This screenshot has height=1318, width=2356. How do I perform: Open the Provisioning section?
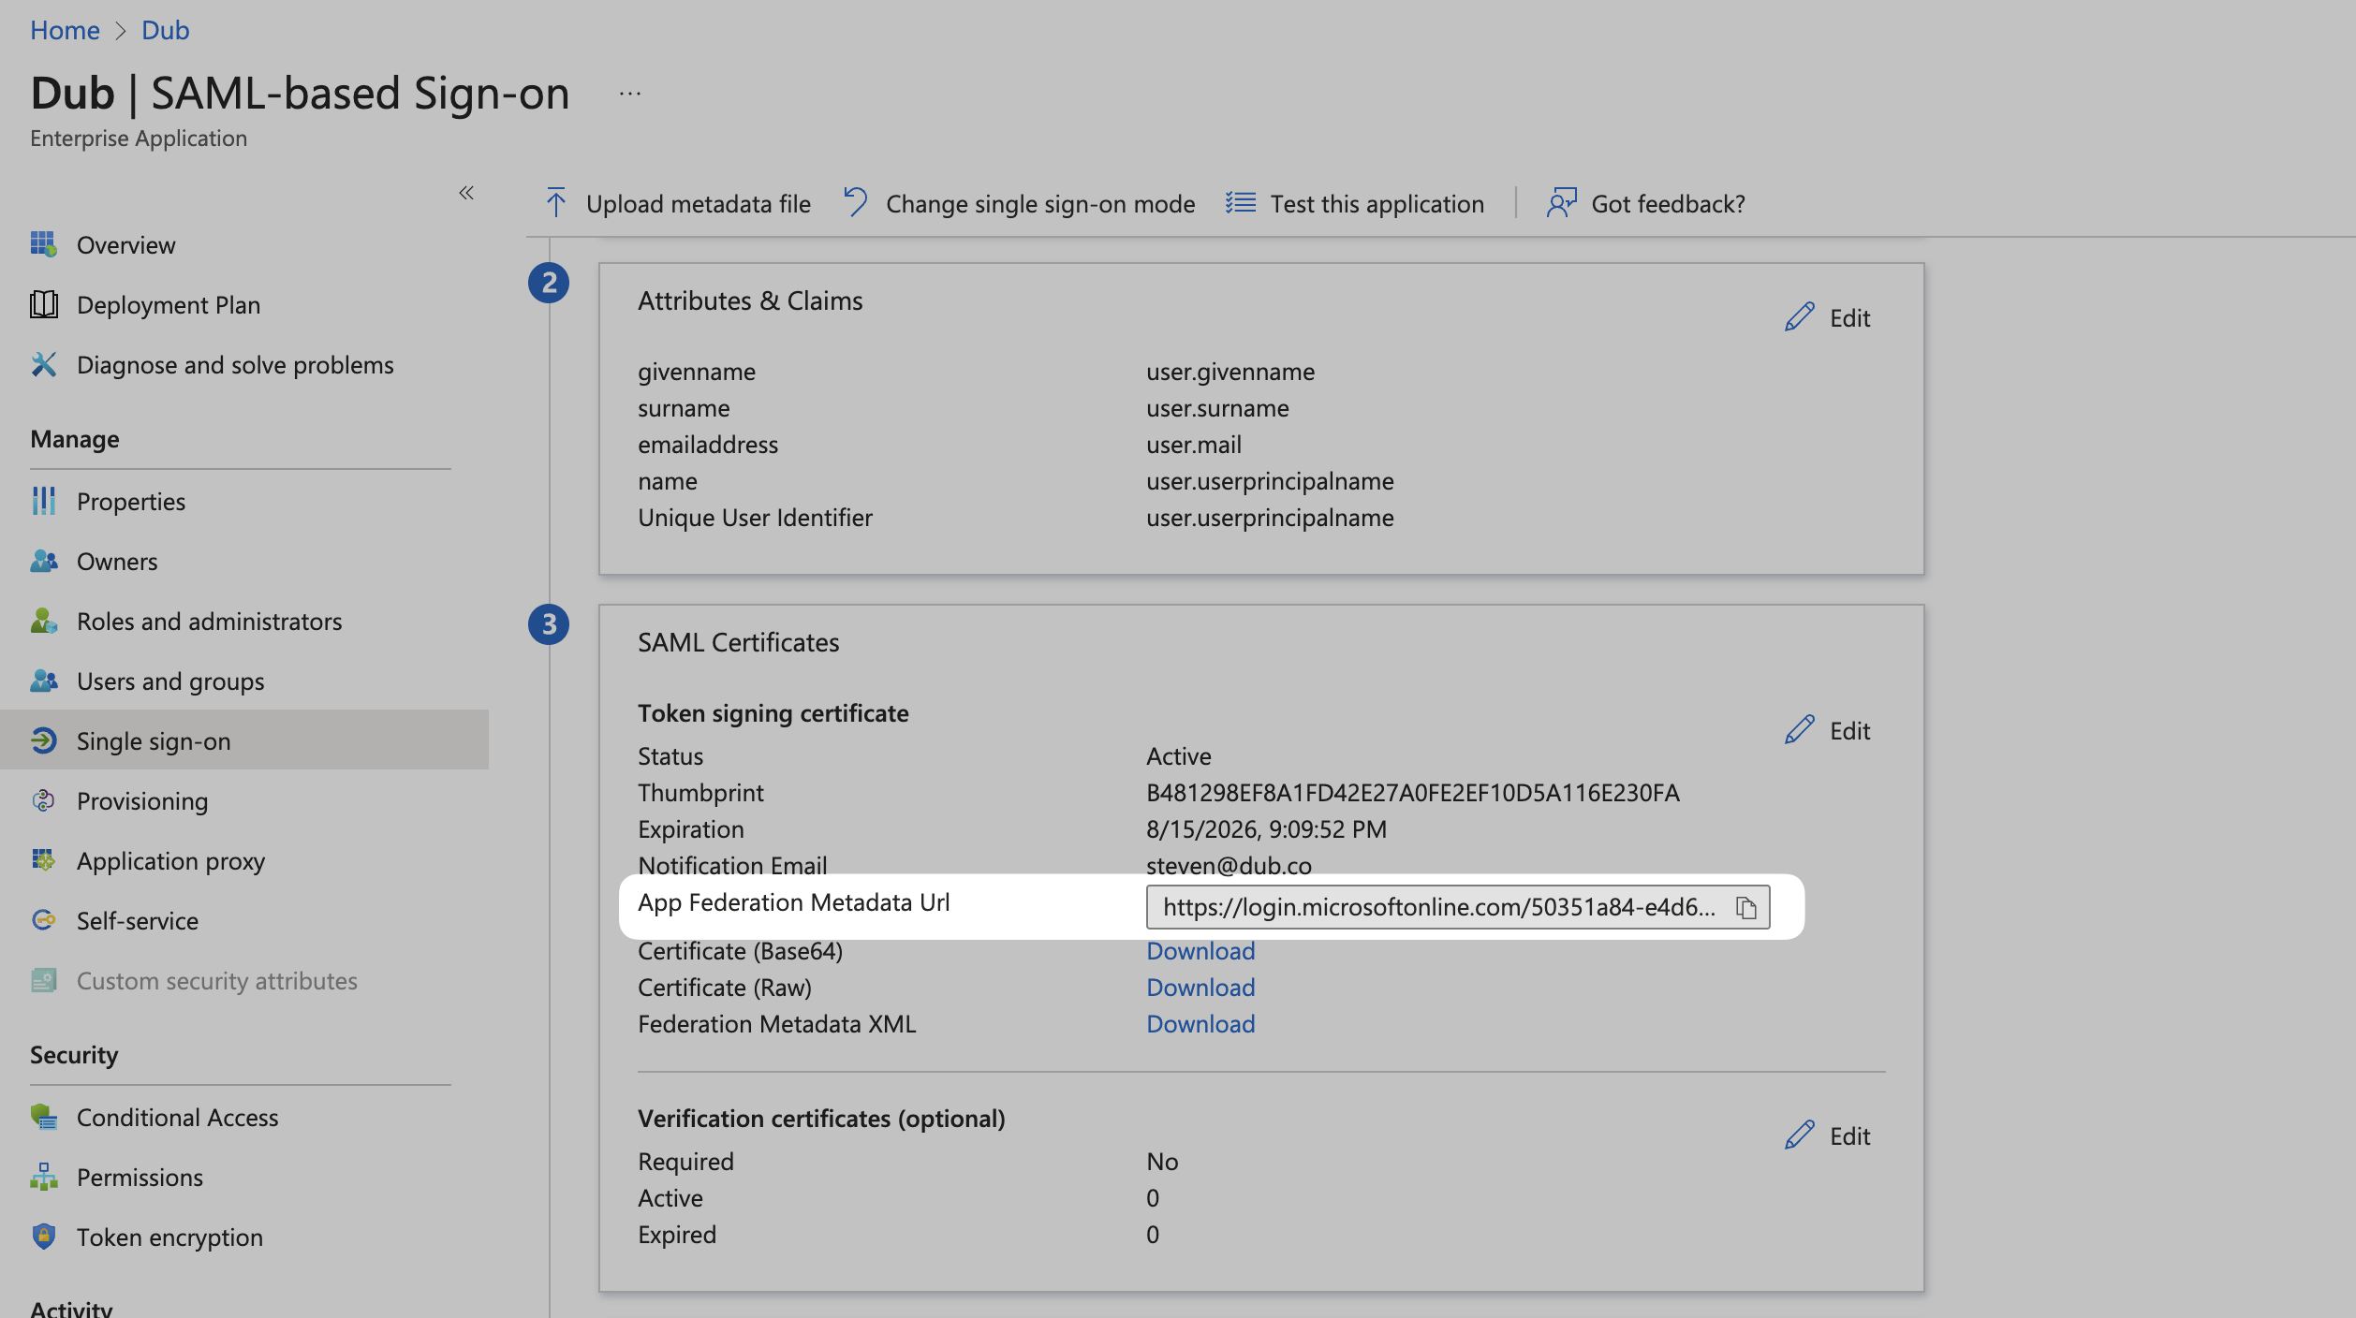141,800
